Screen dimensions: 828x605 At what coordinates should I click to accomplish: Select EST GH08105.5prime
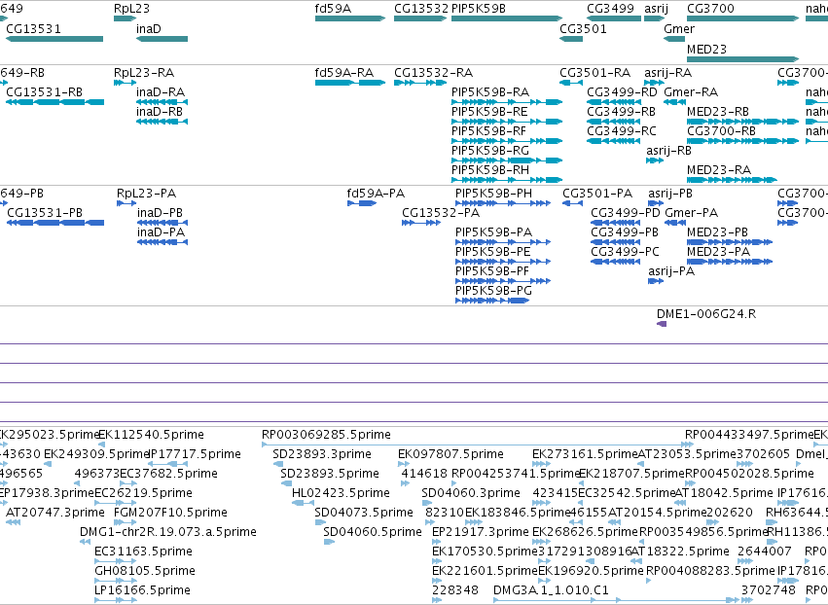(116, 582)
